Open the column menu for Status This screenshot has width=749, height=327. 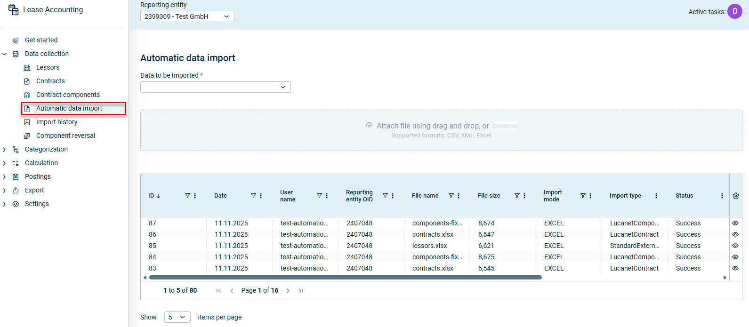click(722, 196)
